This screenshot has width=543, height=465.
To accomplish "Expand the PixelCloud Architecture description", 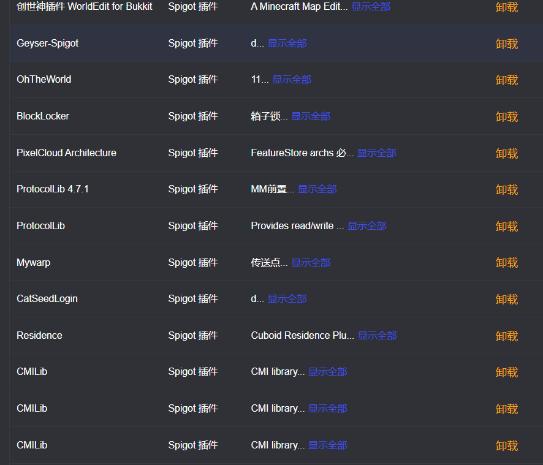I will coord(376,153).
